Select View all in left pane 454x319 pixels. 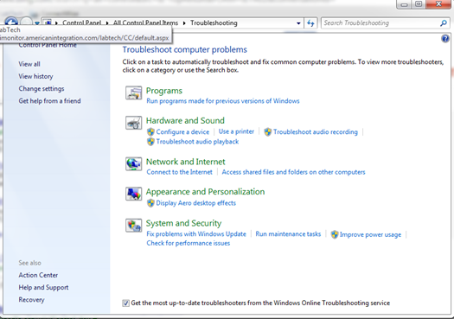pos(29,64)
